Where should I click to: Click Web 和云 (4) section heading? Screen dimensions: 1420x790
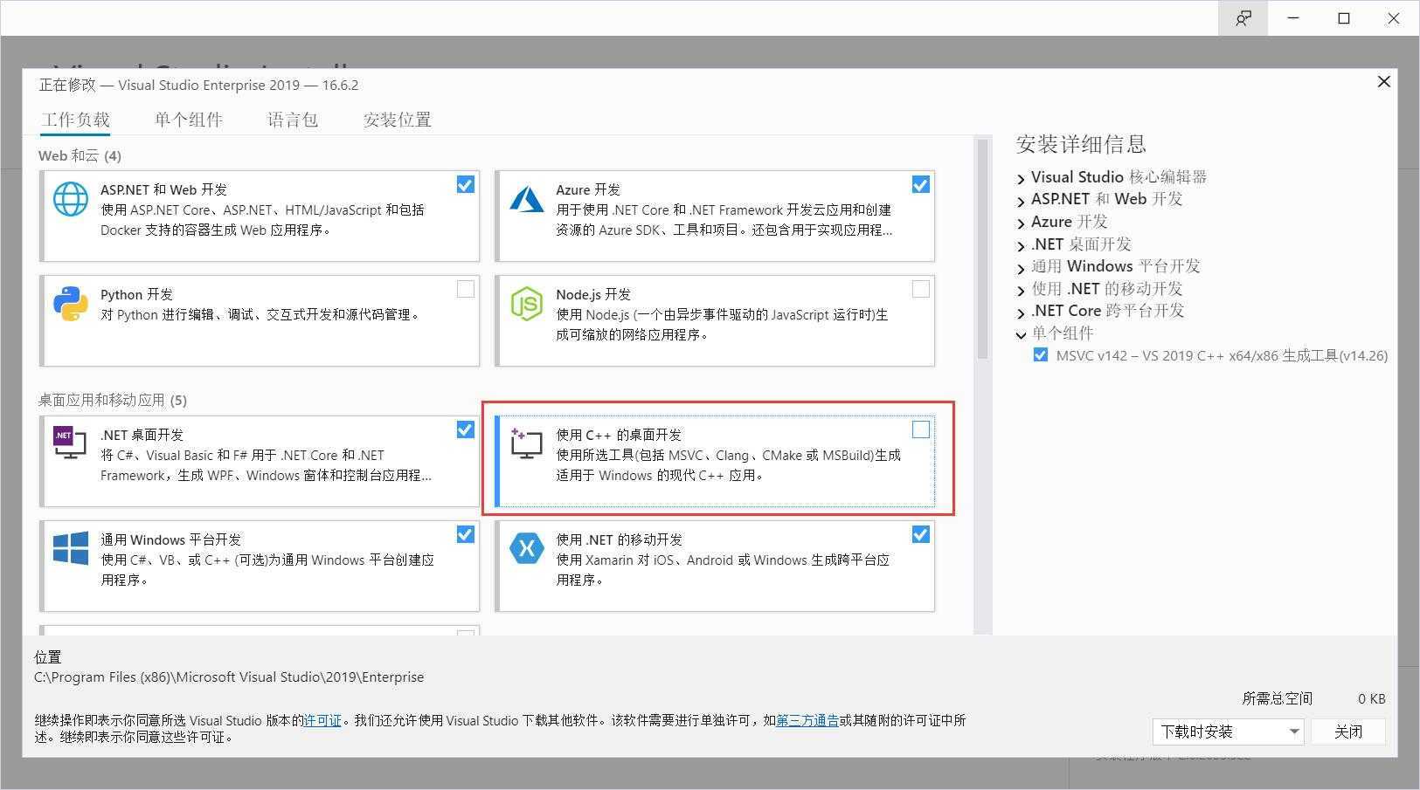tap(80, 155)
